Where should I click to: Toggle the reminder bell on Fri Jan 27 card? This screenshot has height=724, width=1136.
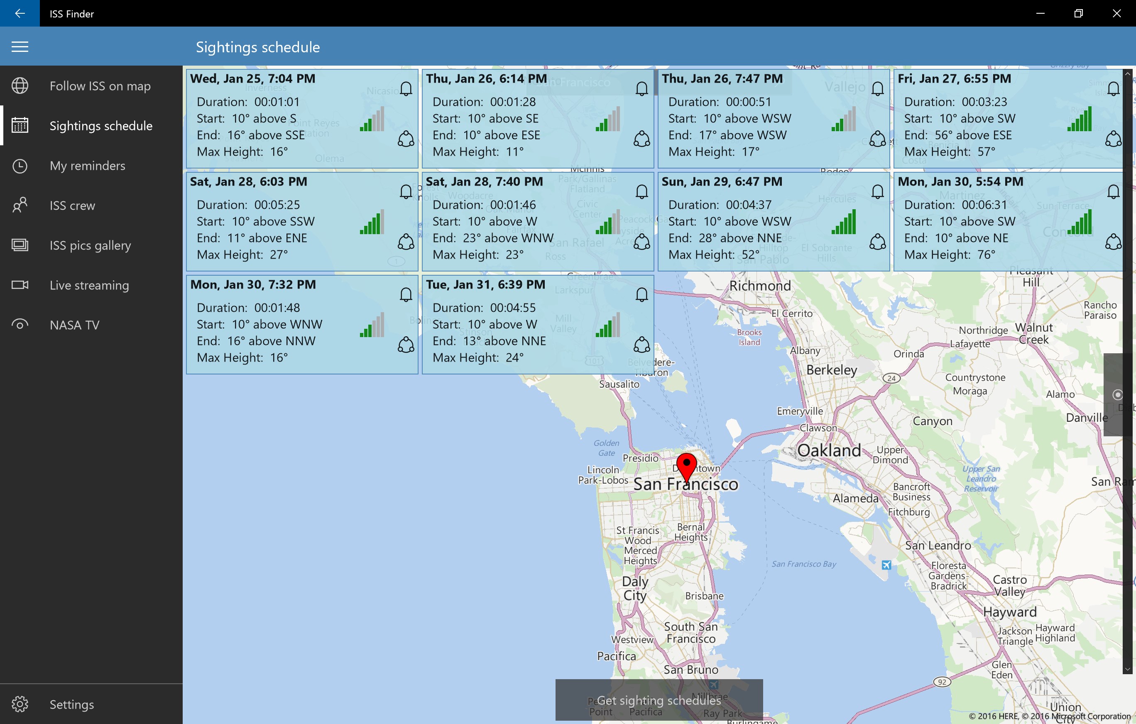click(x=1113, y=88)
